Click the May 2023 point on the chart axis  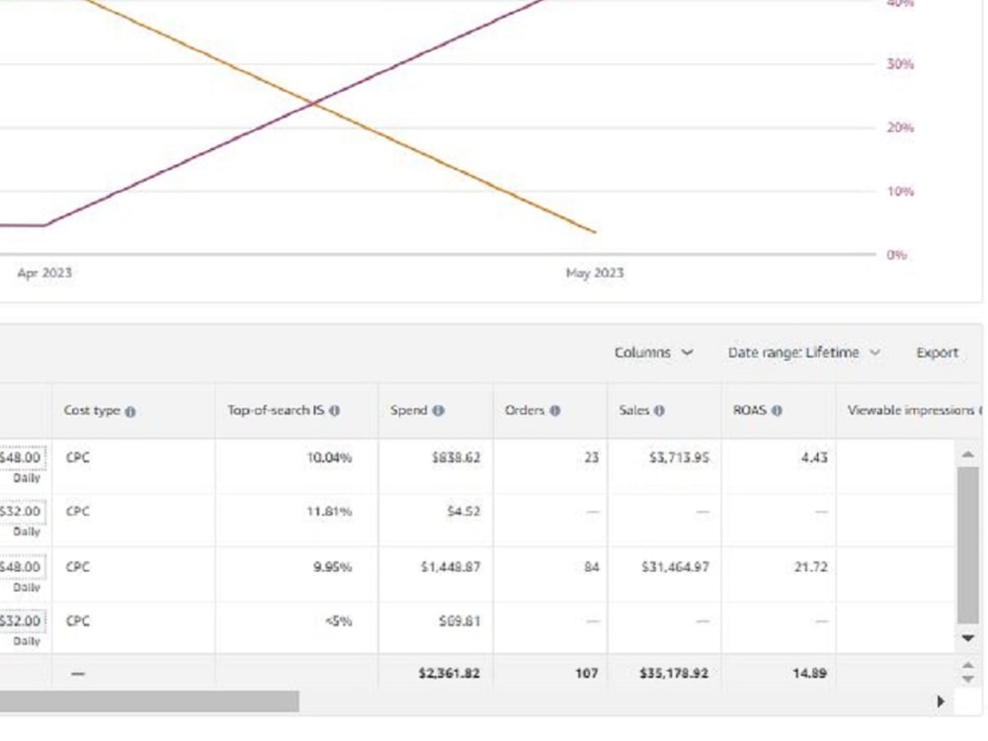coord(594,273)
